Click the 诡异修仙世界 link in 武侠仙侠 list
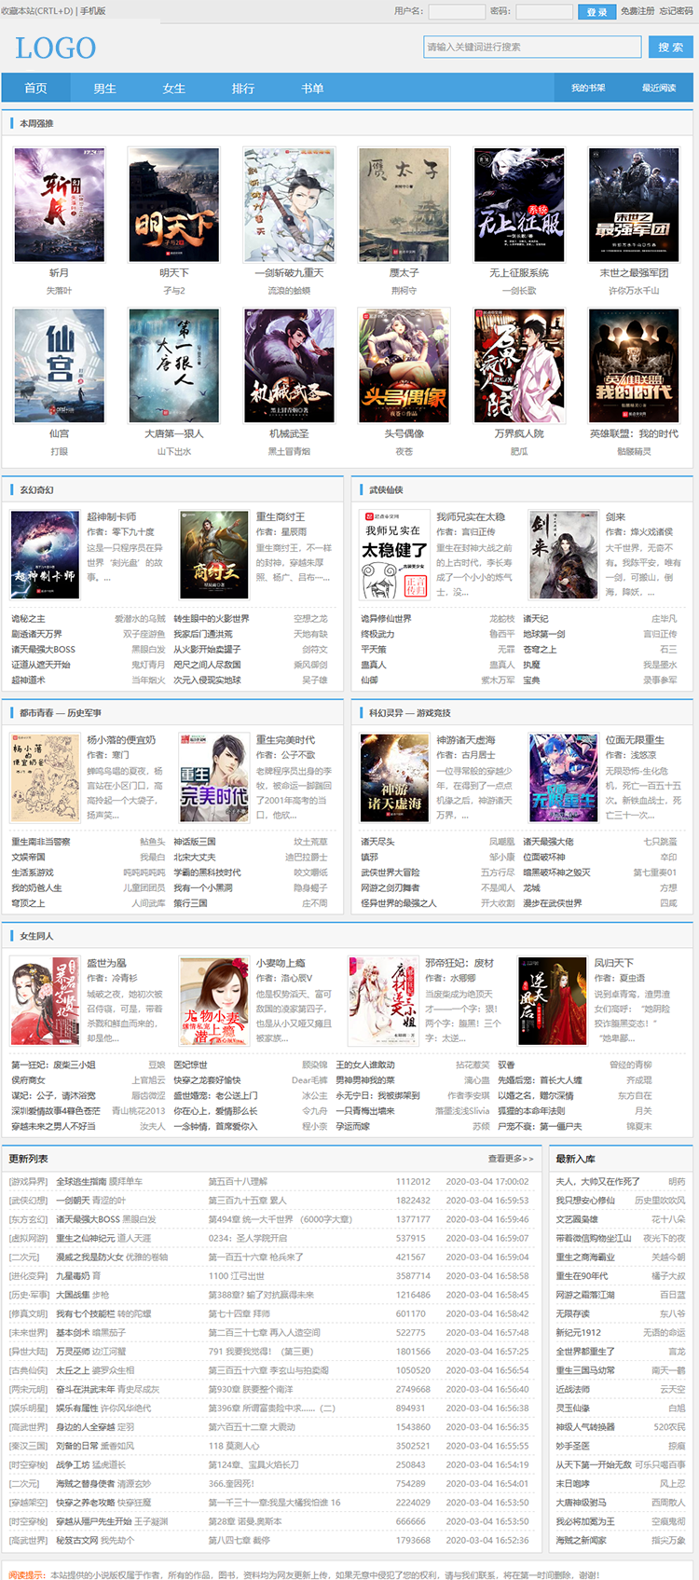The image size is (699, 1580). 386,619
